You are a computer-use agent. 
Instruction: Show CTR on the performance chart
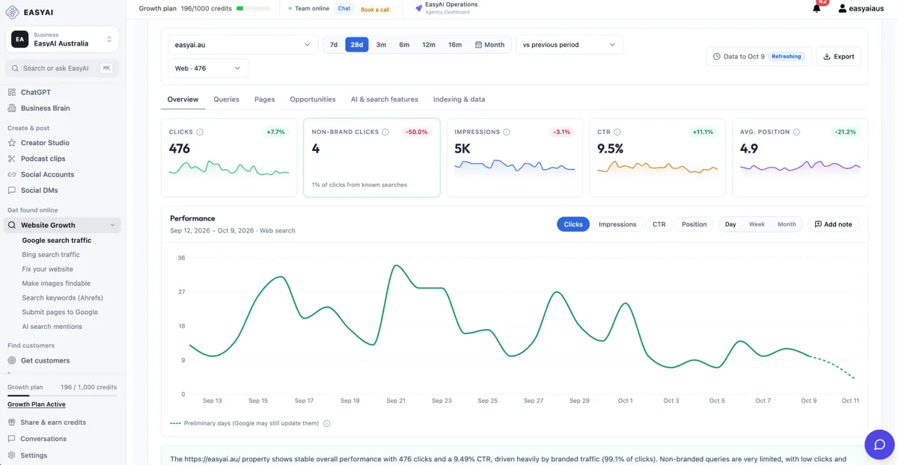pos(659,224)
